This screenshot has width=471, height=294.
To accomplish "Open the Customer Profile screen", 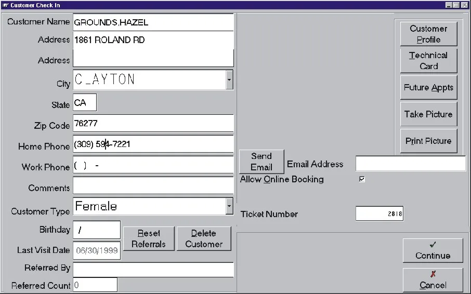I will point(429,34).
